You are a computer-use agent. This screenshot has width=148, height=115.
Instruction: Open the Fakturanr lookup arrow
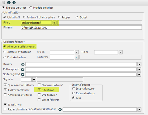click(x=77, y=57)
